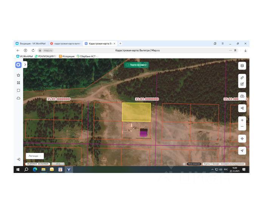Open Сбербанк-АСТ bookmark
Viewport: 263px width, 213px height.
coord(87,56)
